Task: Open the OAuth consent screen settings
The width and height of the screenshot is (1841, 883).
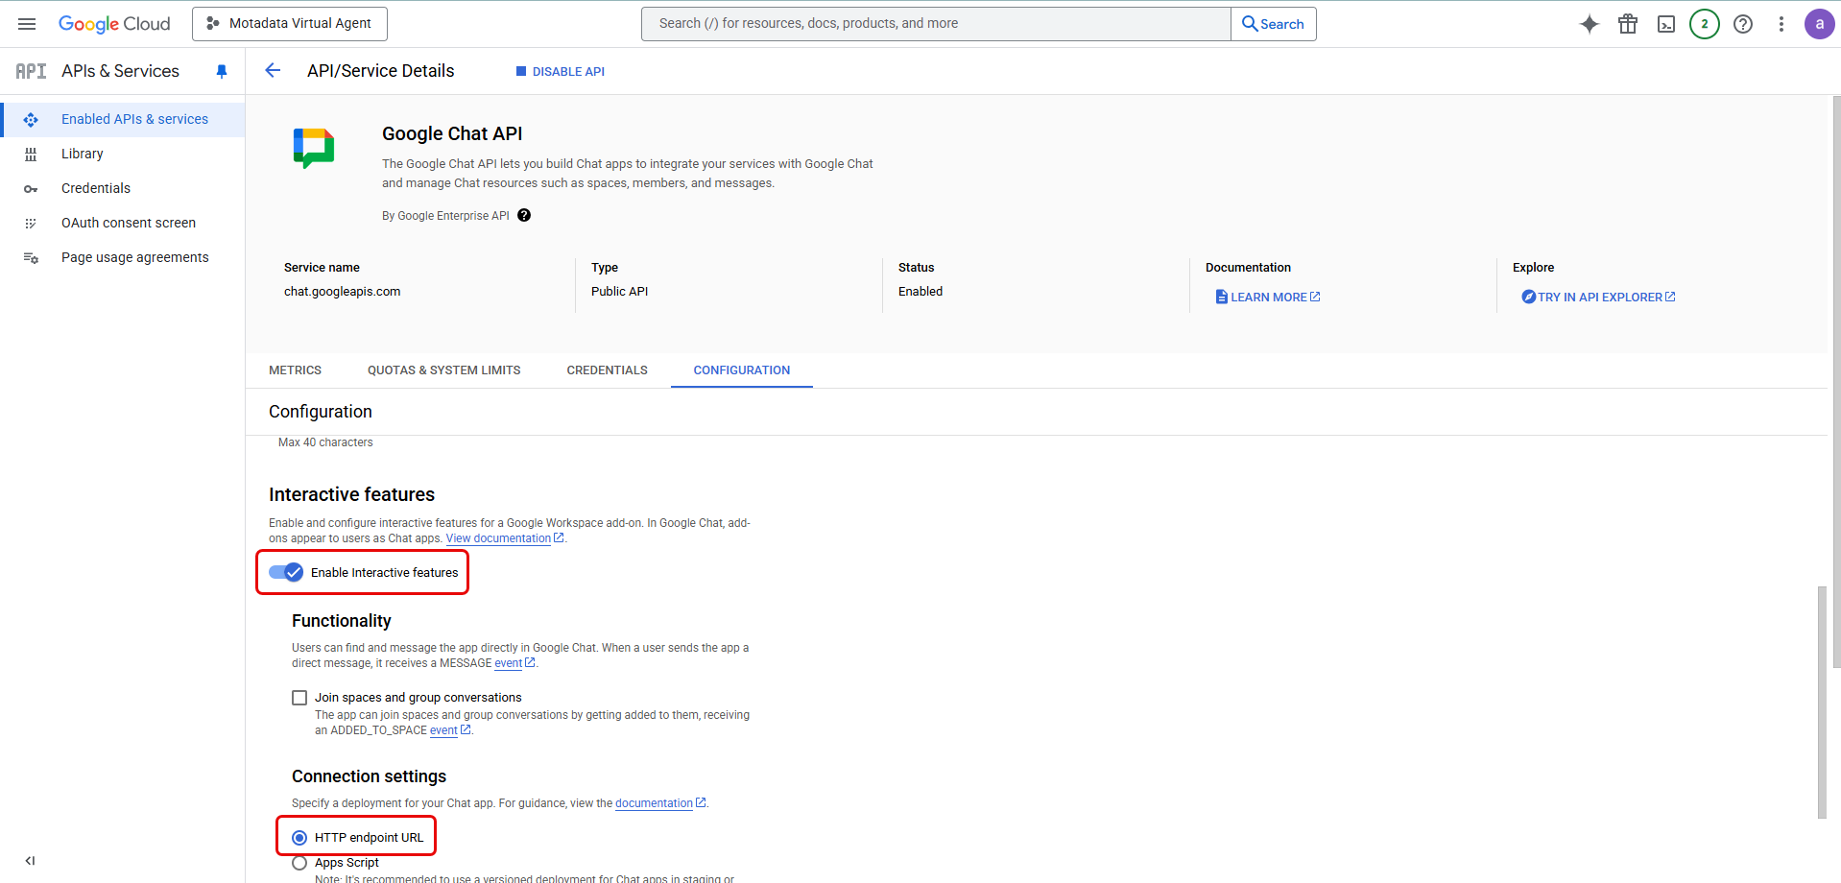Action: click(128, 222)
